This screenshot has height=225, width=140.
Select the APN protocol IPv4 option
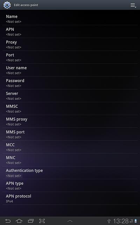click(x=70, y=198)
